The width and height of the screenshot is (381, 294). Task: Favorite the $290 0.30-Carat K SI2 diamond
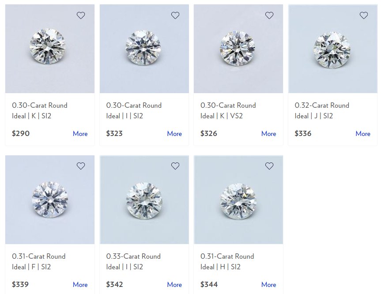tap(81, 15)
